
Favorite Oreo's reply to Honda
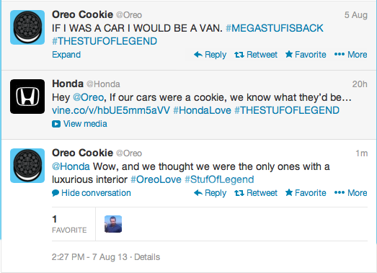(x=306, y=193)
